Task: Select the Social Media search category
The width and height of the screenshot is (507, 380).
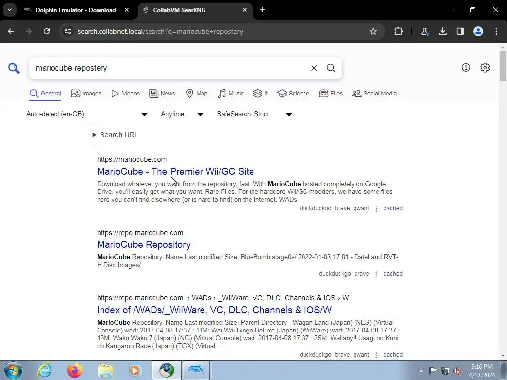Action: (x=374, y=94)
